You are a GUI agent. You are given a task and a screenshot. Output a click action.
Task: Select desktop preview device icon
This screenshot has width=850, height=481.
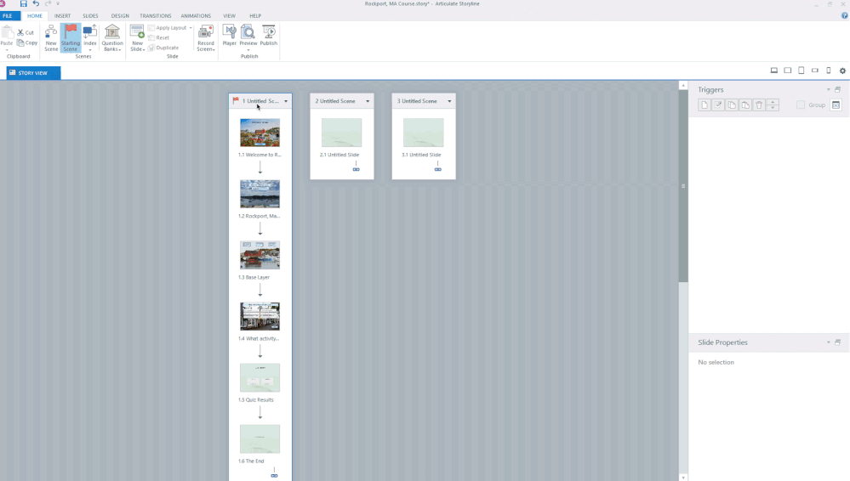click(x=774, y=71)
